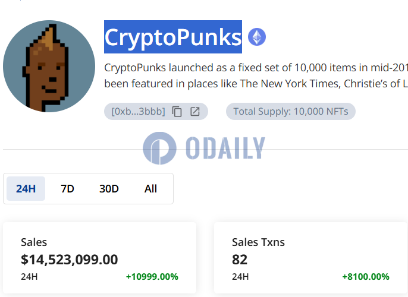This screenshot has height=297, width=408.
Task: Click the collection description text
Action: (256, 75)
